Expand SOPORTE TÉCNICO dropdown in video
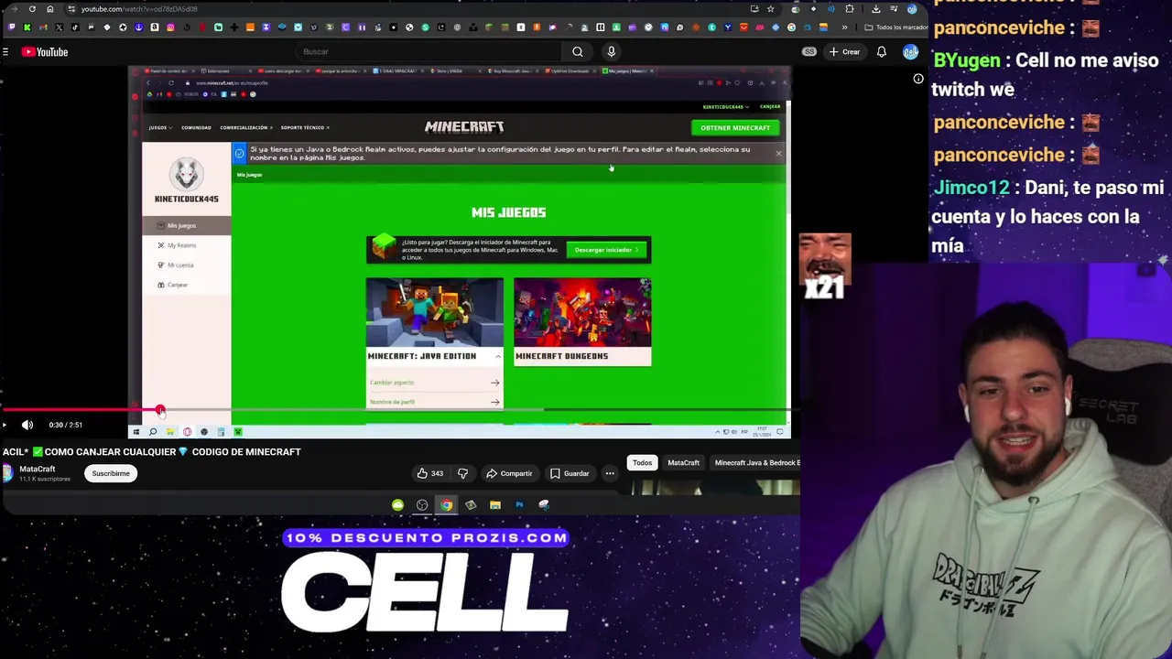Screen dimensions: 1172x659 pos(305,128)
